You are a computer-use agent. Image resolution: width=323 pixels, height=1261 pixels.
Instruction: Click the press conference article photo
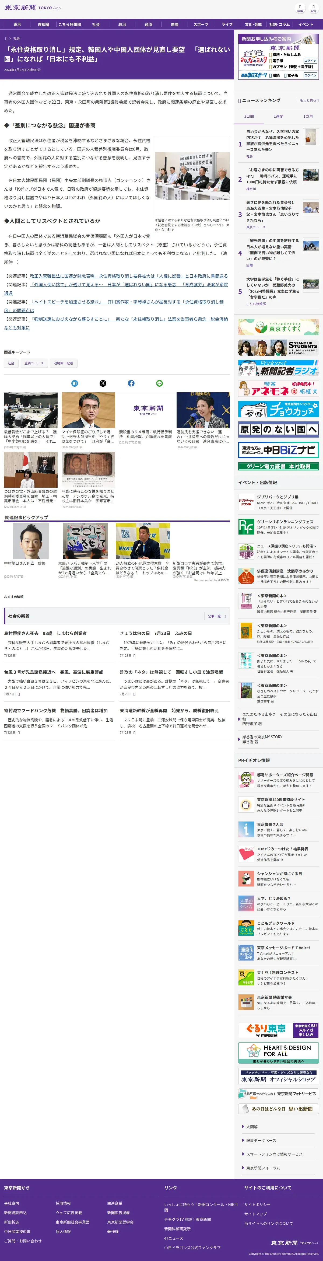point(192,176)
